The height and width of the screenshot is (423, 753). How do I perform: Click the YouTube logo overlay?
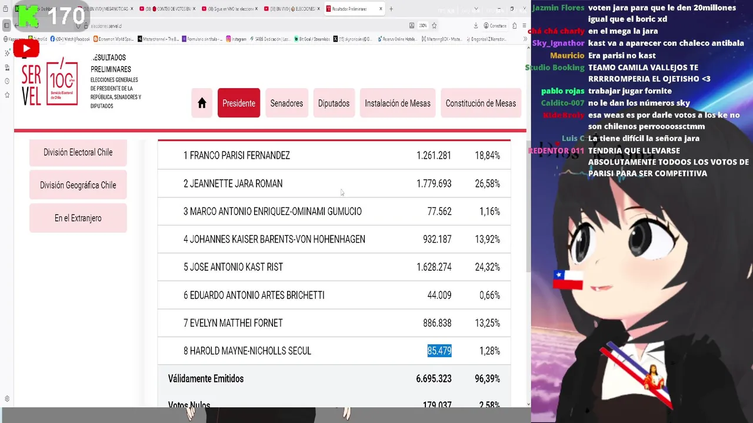(26, 48)
